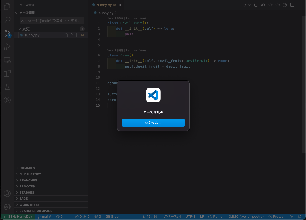Collapse the ソース管理 section header

[51, 13]
